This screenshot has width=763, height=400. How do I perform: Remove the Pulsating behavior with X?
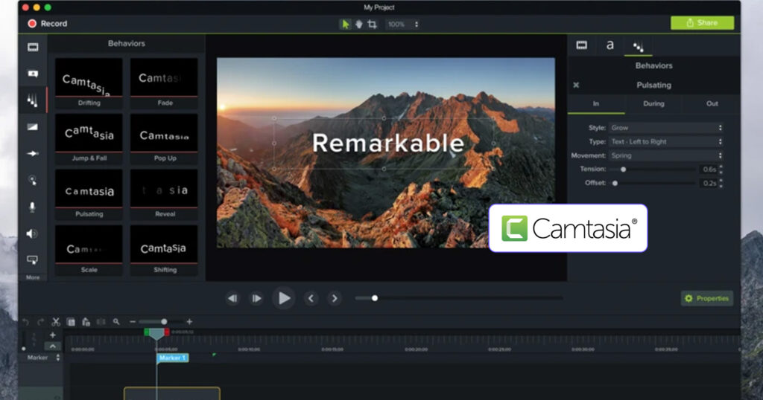[576, 85]
